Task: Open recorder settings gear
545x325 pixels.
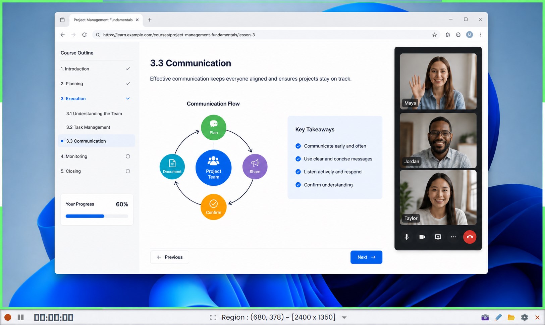Action: [x=525, y=317]
